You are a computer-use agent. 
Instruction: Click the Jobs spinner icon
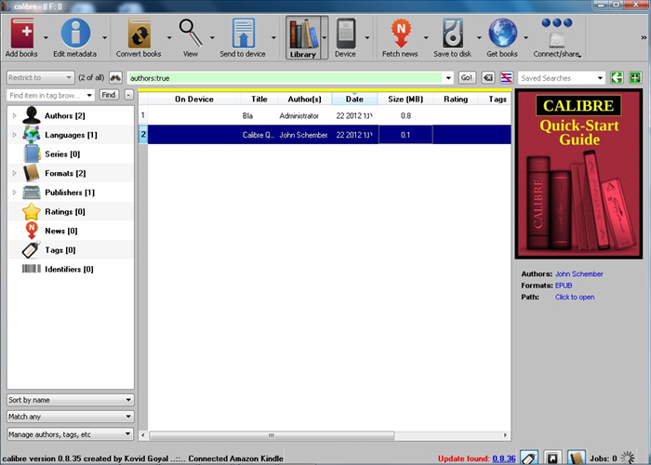point(628,458)
